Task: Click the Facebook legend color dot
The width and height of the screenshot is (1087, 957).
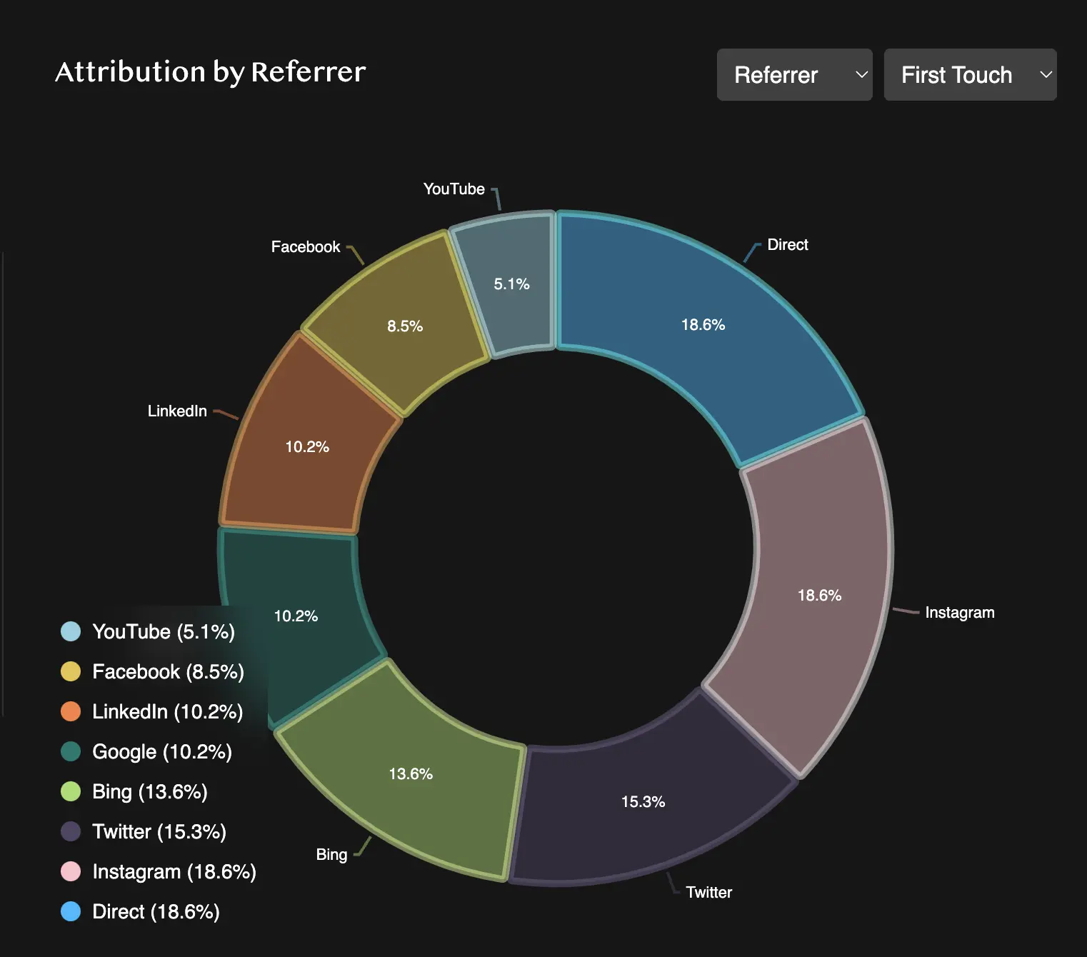Action: (x=71, y=671)
